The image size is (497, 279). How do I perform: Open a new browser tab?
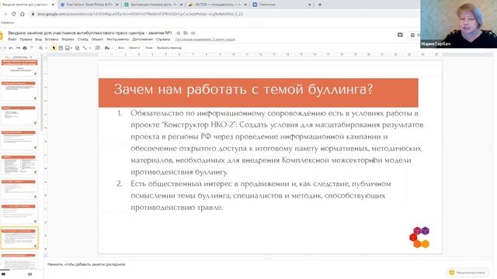[320, 5]
